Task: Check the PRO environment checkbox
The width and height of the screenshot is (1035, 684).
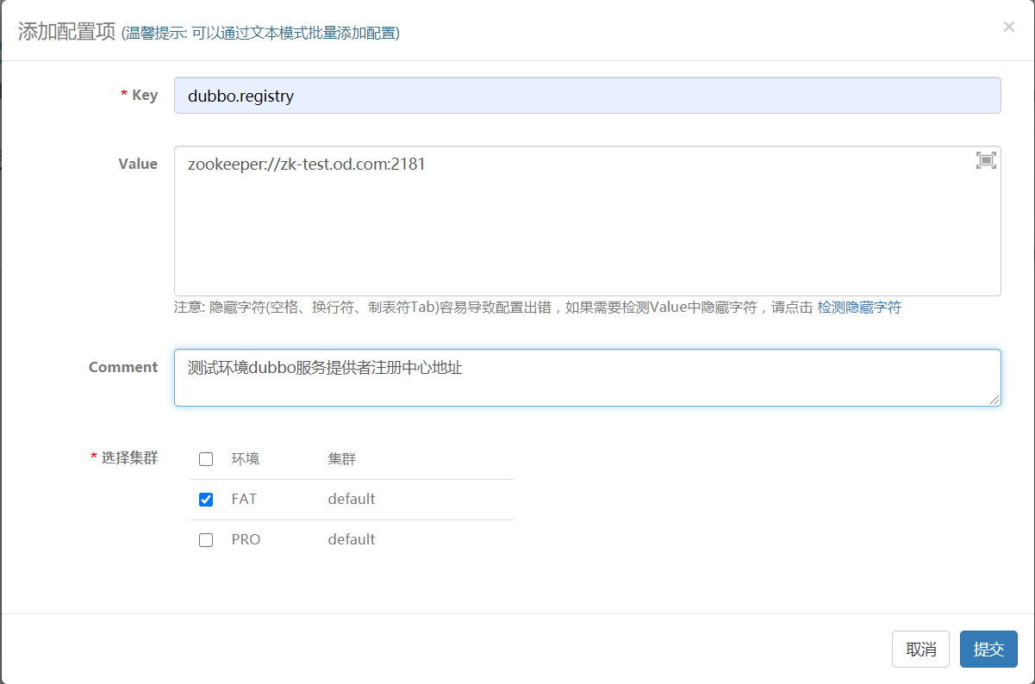Action: coord(206,540)
